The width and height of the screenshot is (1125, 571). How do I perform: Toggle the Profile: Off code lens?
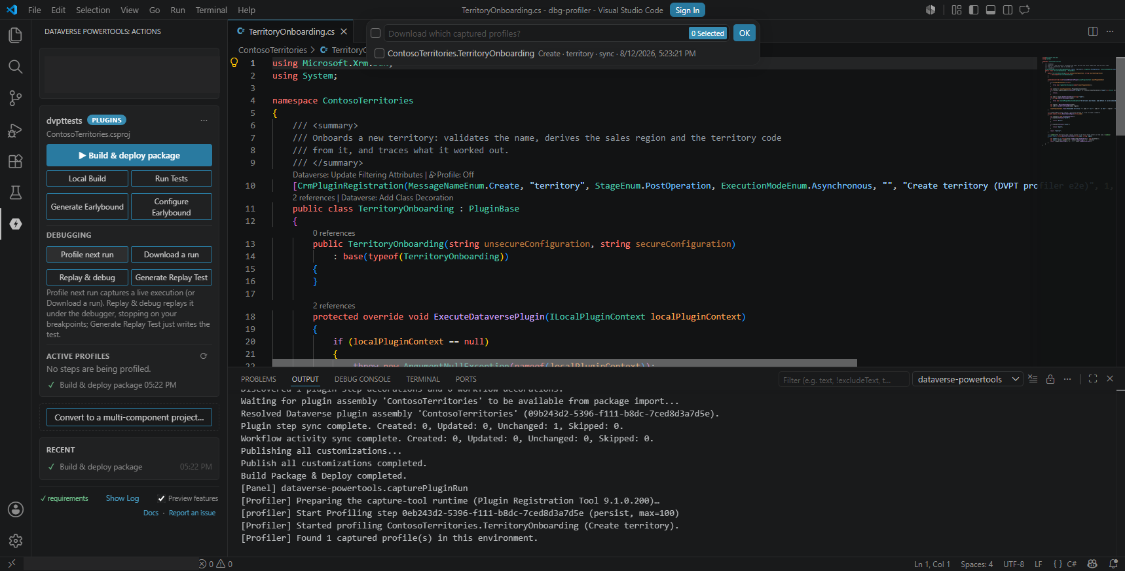[x=451, y=175]
